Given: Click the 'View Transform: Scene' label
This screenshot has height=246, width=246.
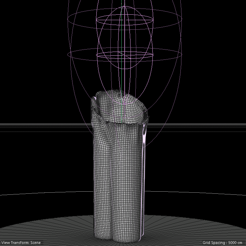Looking at the screenshot, I should pos(21,243).
